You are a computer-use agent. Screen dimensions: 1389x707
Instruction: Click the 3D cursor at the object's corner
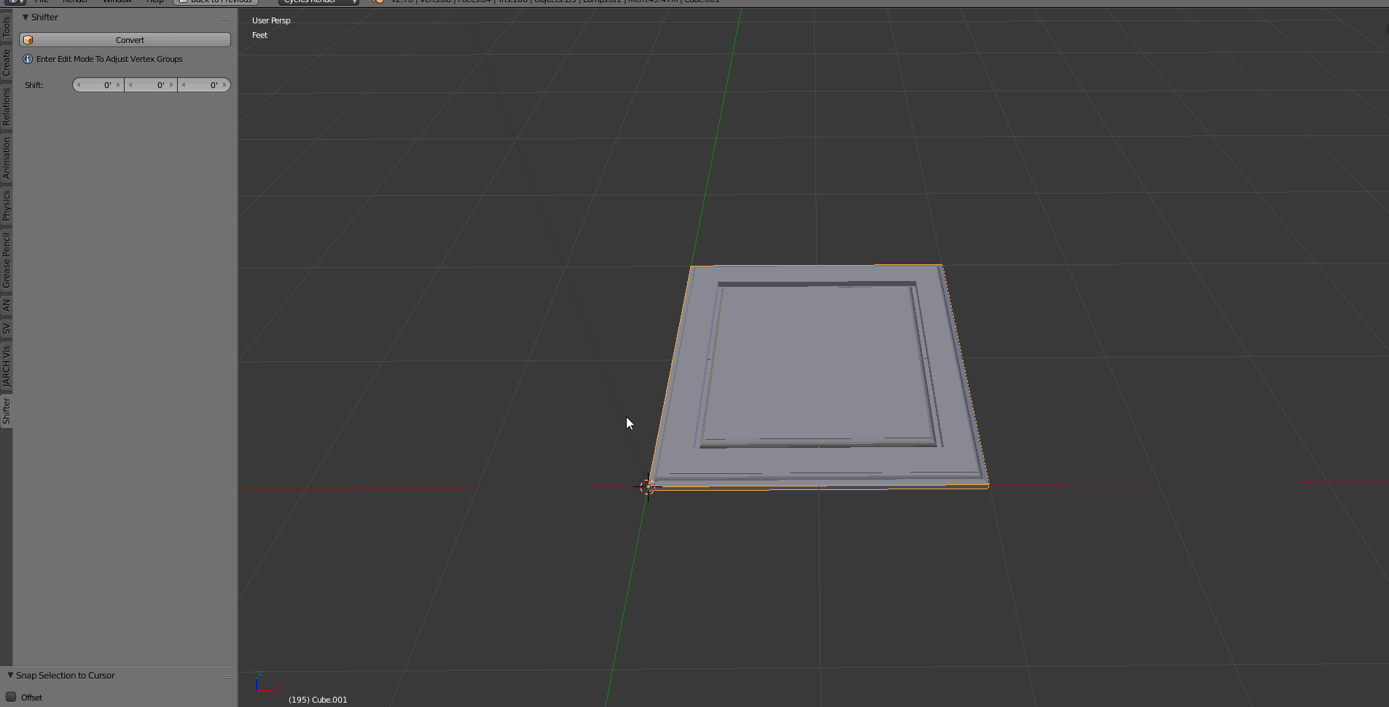coord(648,487)
